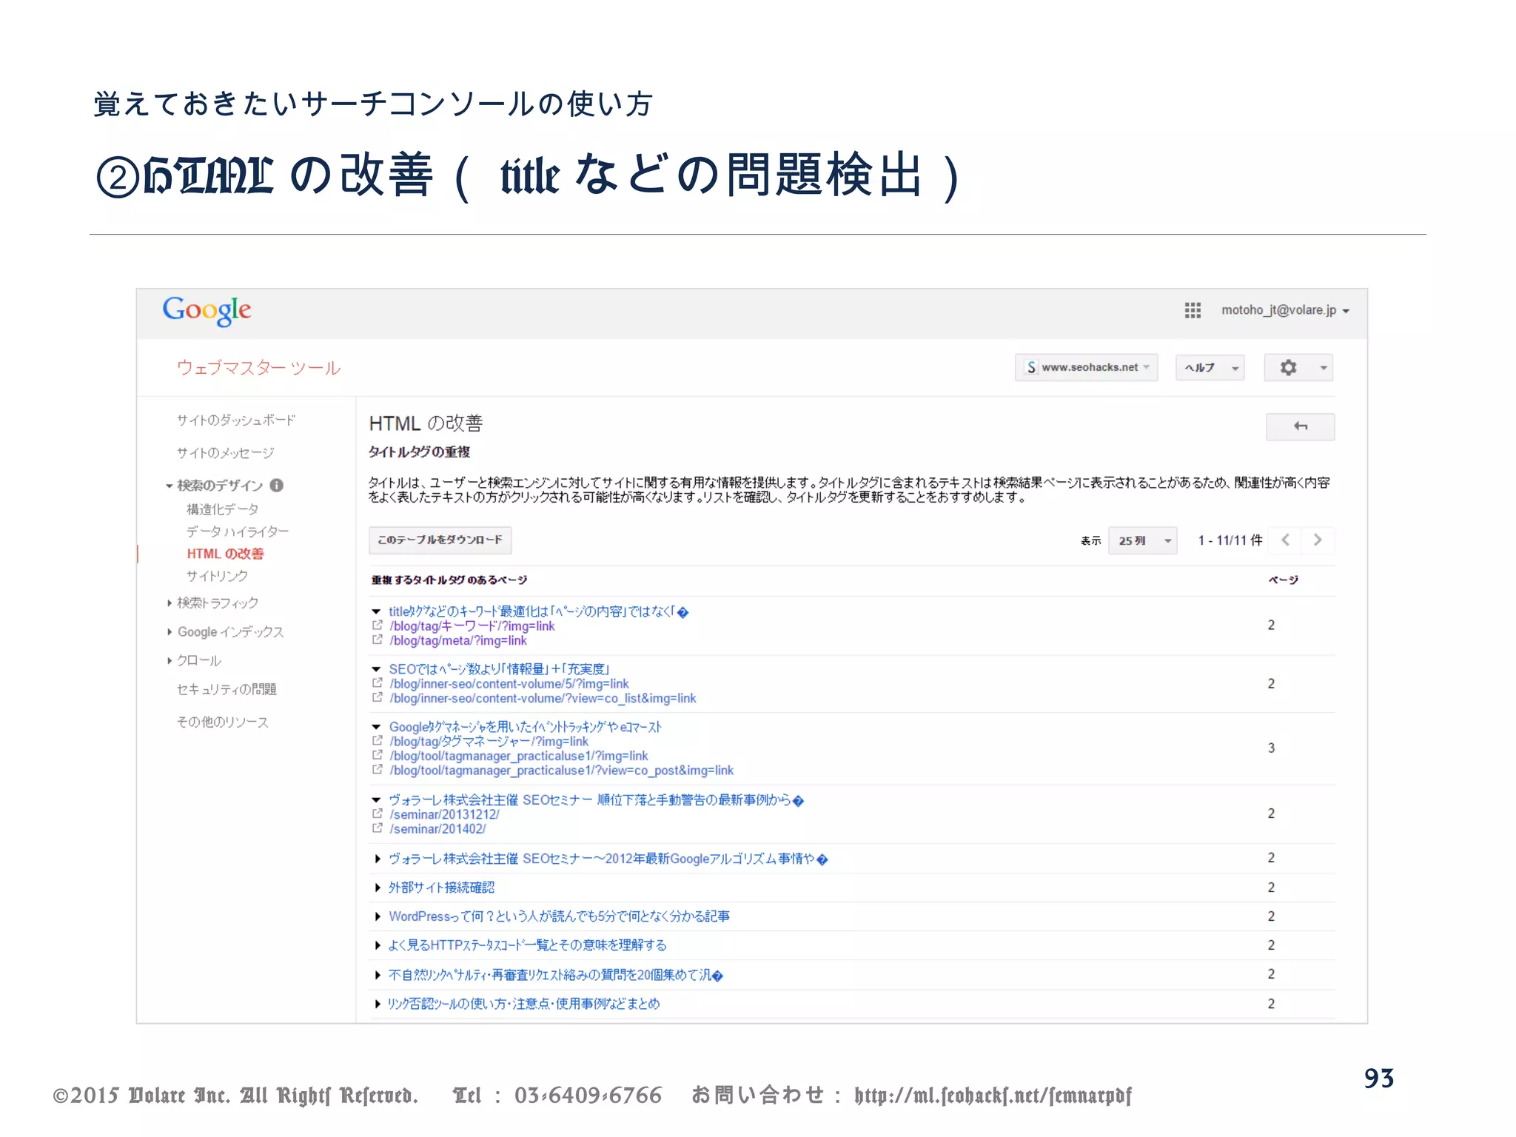
Task: Expand the 不自然リンクペナルティ row
Action: pos(378,975)
